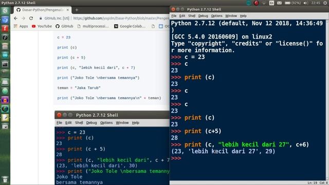
Task: Launch the red 'f' app in launcher
Action: coord(5,29)
